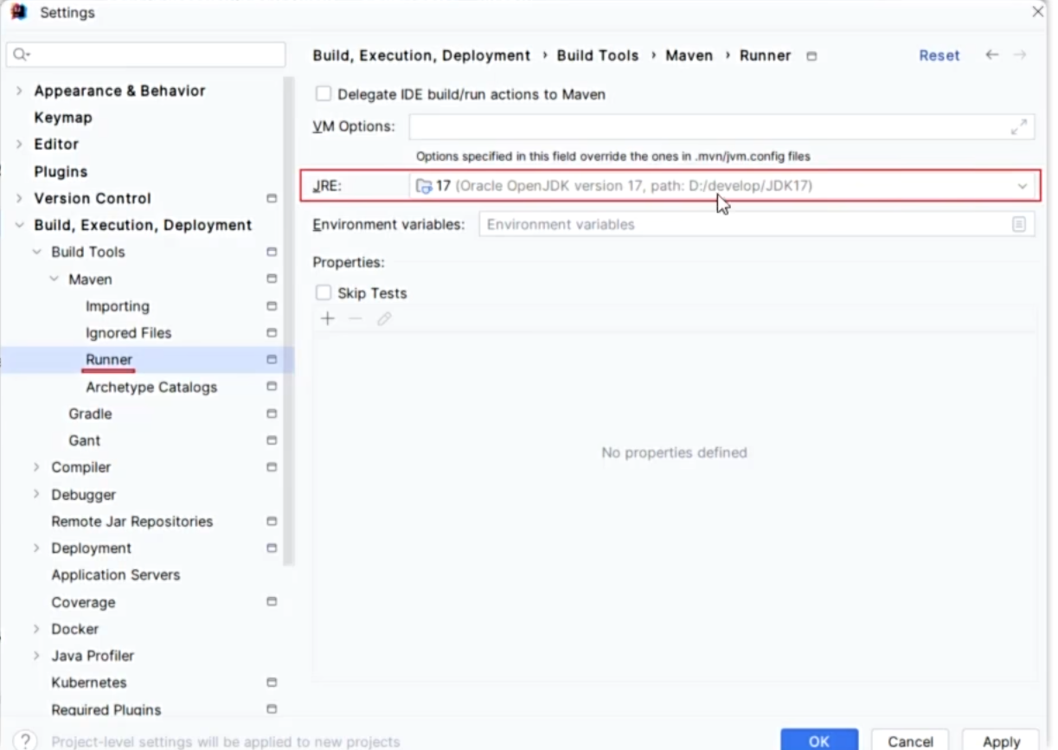This screenshot has width=1058, height=750.
Task: Click the Reset link
Action: pos(939,55)
